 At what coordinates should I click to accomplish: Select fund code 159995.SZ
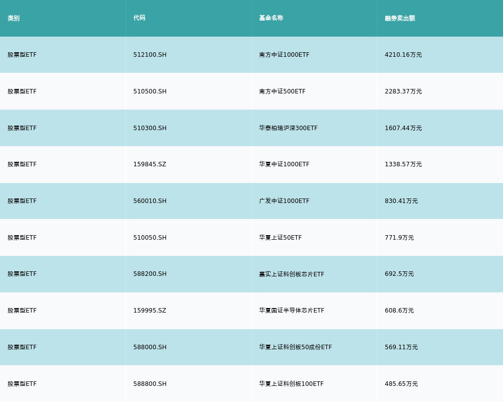pyautogui.click(x=149, y=311)
